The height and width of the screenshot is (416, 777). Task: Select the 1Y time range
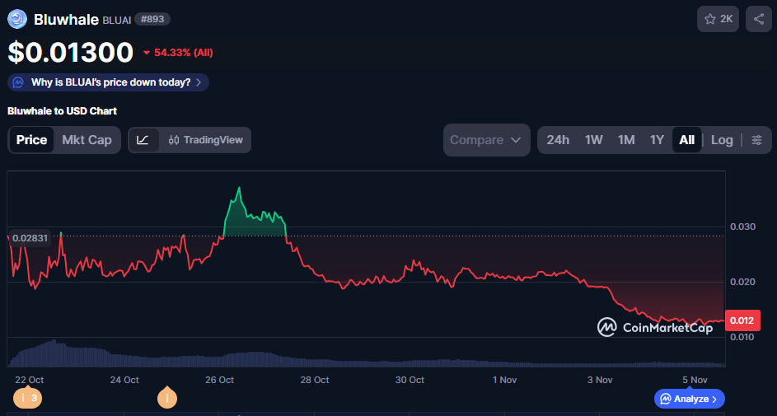pyautogui.click(x=657, y=140)
